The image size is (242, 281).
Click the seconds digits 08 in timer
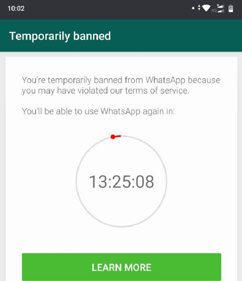(145, 182)
